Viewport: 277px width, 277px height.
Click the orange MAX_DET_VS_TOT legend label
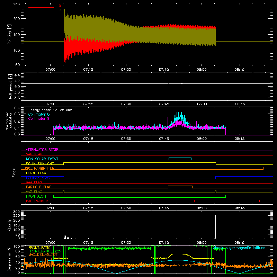coord(43,254)
